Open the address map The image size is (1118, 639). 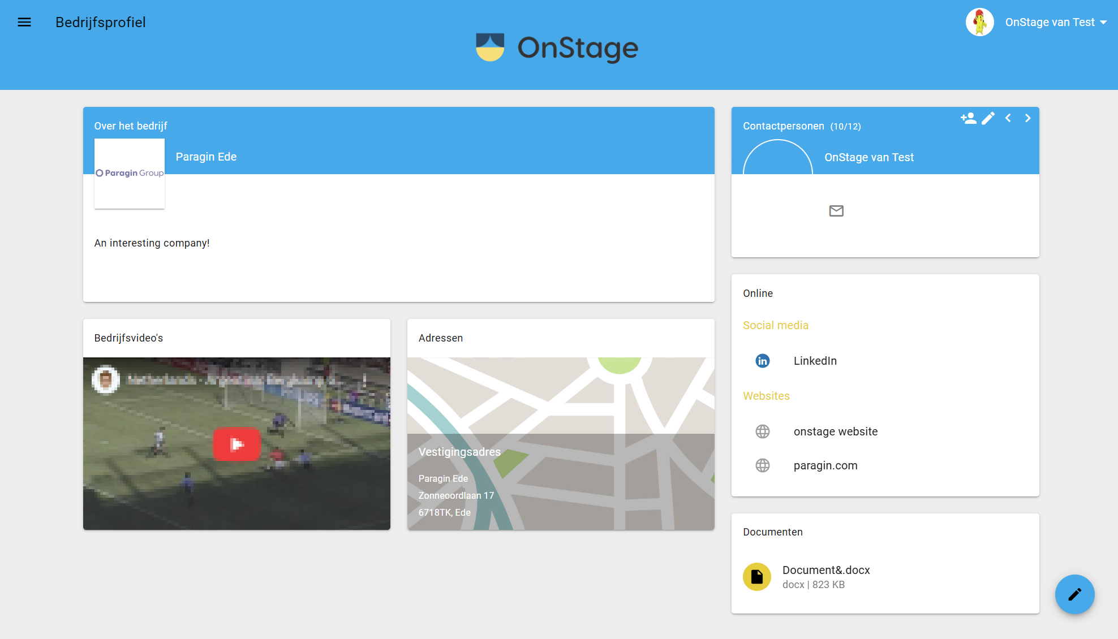(x=561, y=443)
